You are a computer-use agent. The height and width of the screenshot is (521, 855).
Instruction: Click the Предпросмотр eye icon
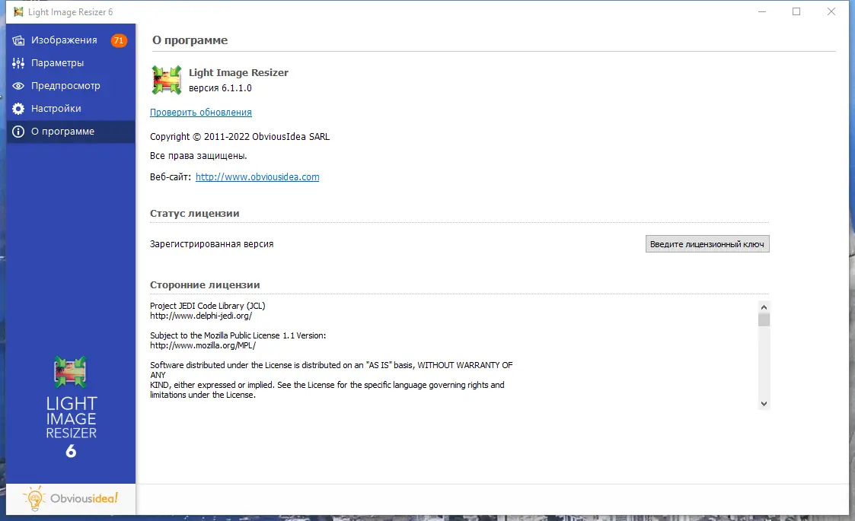[18, 86]
